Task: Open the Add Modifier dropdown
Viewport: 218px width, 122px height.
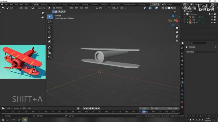Action: [x=201, y=52]
